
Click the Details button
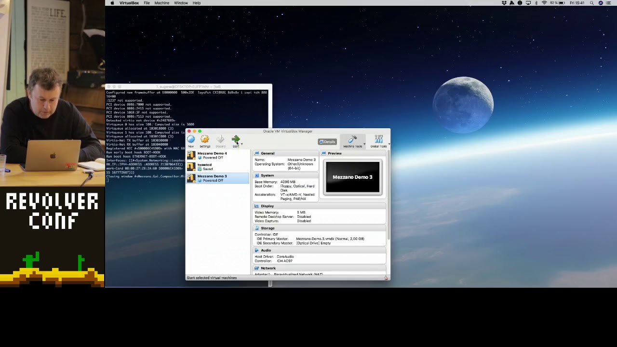point(327,142)
